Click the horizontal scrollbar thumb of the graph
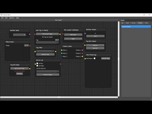Image resolution: width=152 pixels, height=114 pixels. [59, 97]
